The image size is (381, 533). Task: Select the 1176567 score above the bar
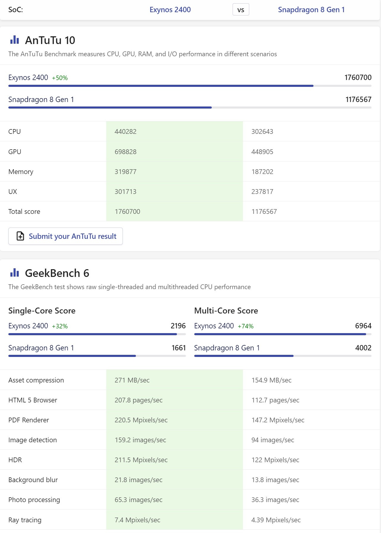pyautogui.click(x=358, y=99)
